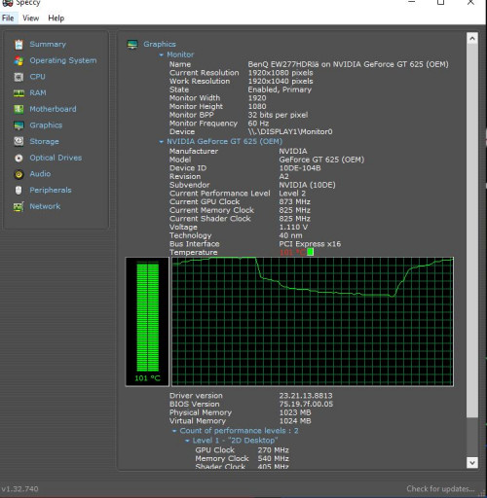Screen dimensions: 487x498
Task: Click the Peripherals mouse icon
Action: [x=19, y=191]
